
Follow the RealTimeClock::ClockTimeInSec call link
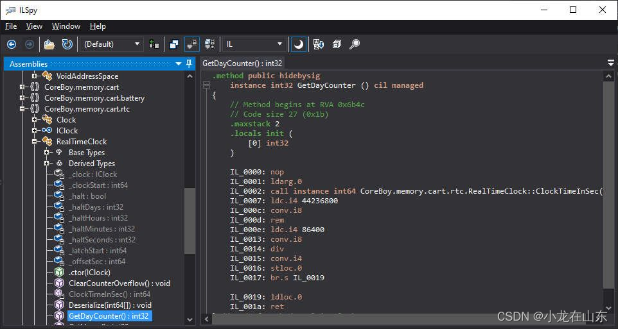click(482, 191)
